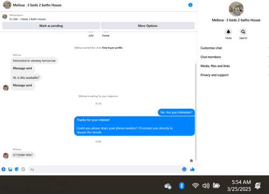Open the volume speaker control
Viewport: 269px width, 194px height.
coord(206,186)
